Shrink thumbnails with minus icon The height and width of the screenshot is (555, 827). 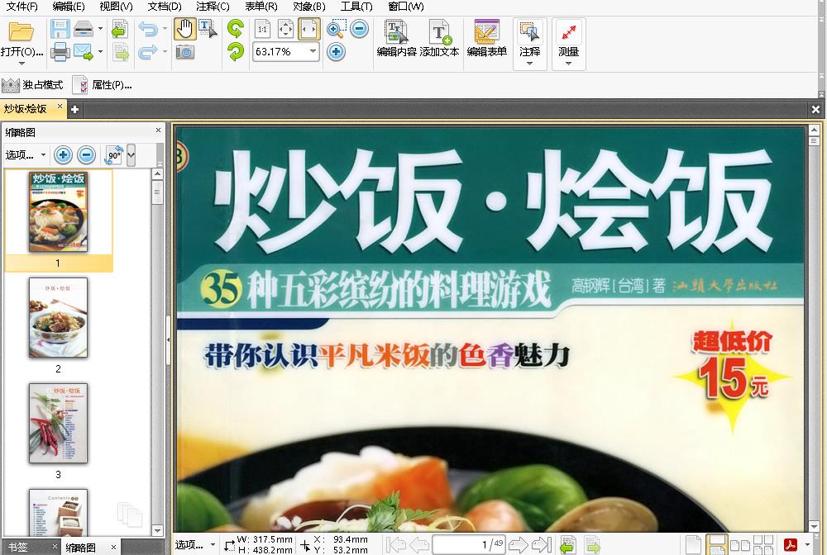[x=87, y=154]
